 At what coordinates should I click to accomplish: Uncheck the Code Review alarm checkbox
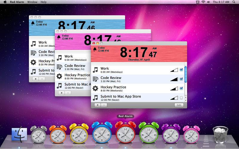tap(181, 79)
